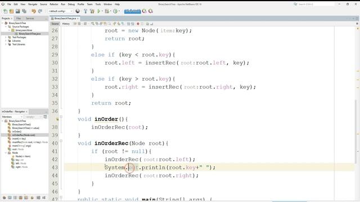Open the empty filter combo box in Navigator
Image resolution: width=360 pixels, height=202 pixels.
[33, 117]
